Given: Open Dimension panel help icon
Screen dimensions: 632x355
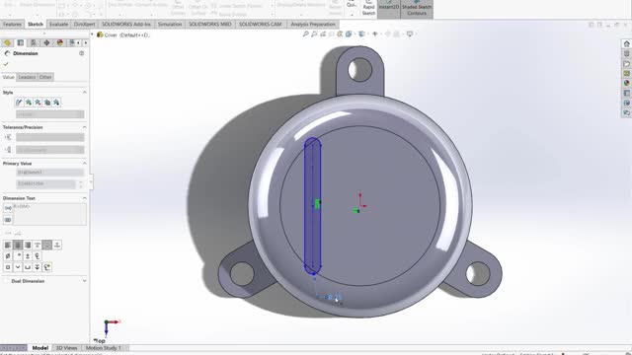Looking at the screenshot, I should [x=82, y=53].
